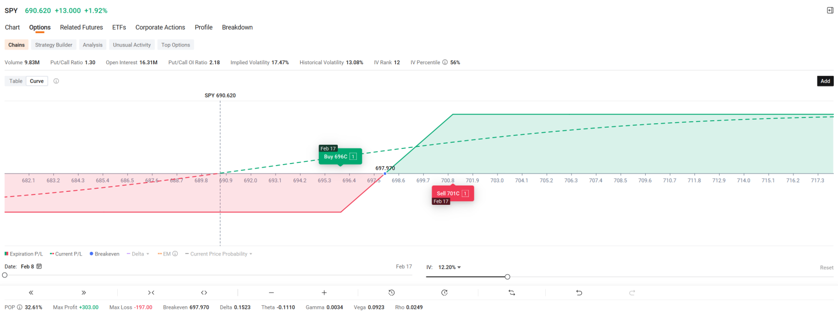The height and width of the screenshot is (313, 838).
Task: Click Max Loss -197.00 value
Action: 143,307
